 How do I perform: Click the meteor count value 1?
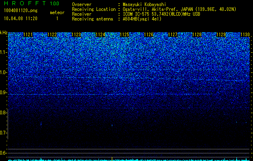[57, 19]
